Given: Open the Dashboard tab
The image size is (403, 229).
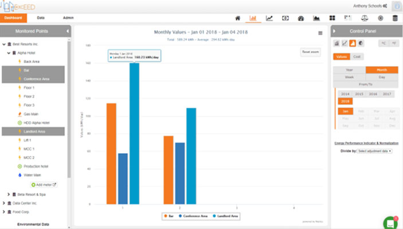Looking at the screenshot, I should (13, 18).
